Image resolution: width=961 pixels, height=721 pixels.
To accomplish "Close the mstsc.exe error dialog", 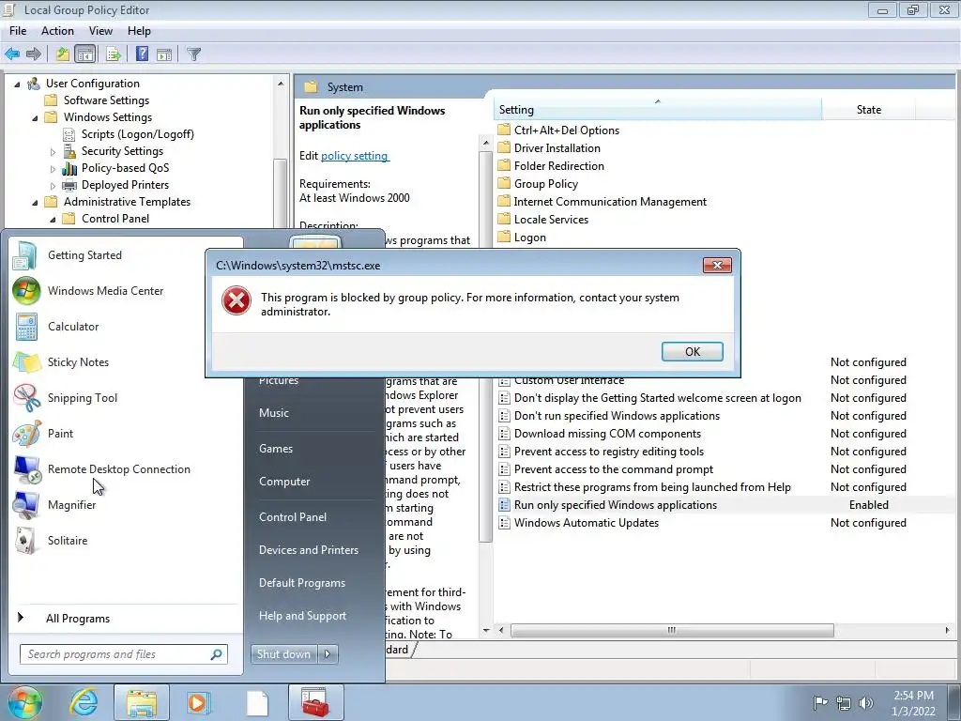I will point(716,265).
